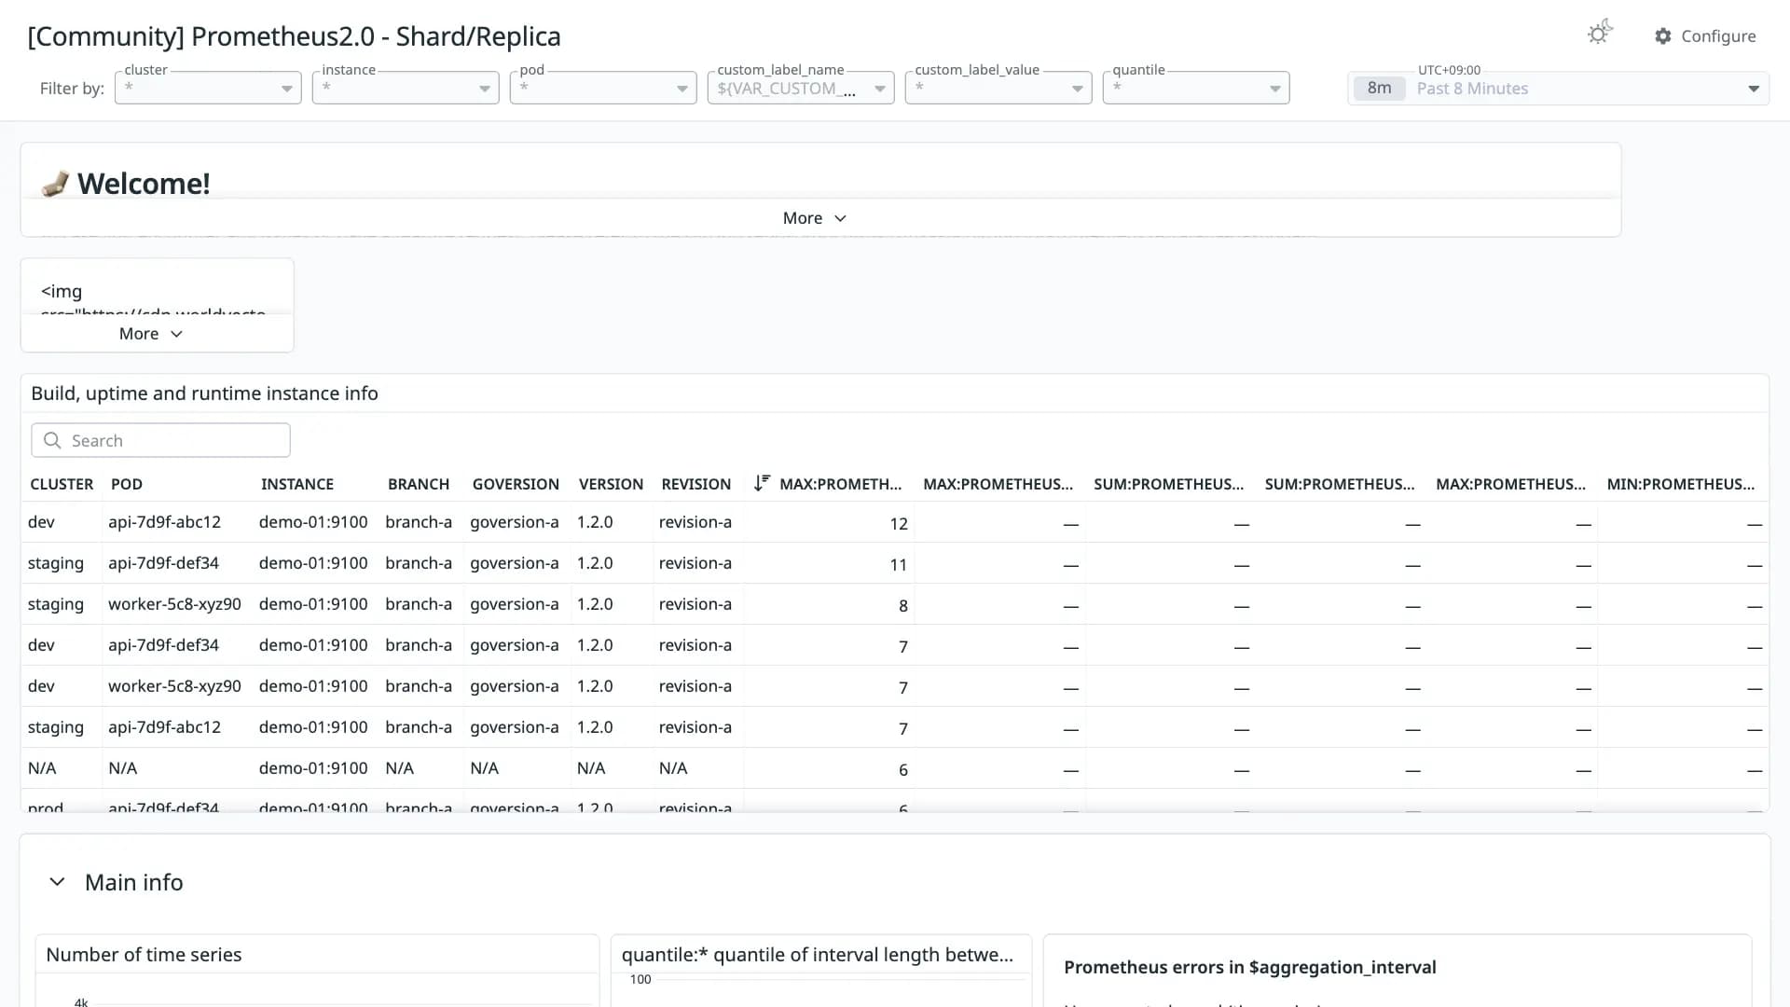Screen dimensions: 1790x1007
Task: Sort by the VERSION column header
Action: point(611,484)
